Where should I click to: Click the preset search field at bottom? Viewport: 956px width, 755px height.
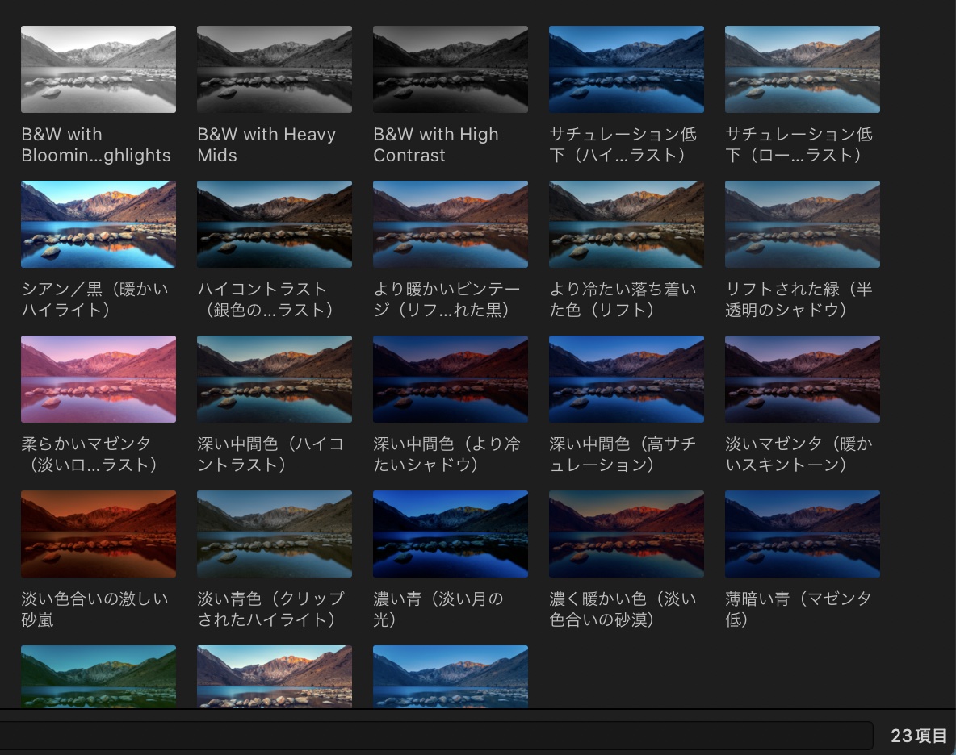click(436, 735)
